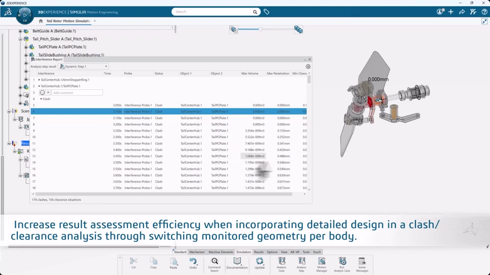Click the Update toolbar icon
Screen dimensions: 490x275
pyautogui.click(x=259, y=263)
